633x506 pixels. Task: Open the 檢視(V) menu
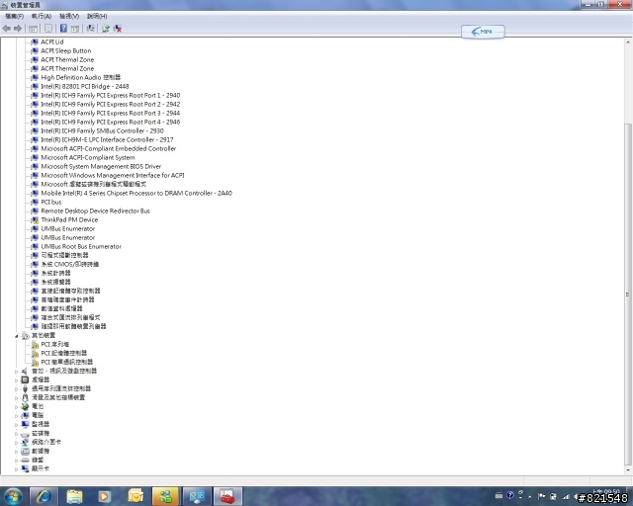(x=69, y=16)
